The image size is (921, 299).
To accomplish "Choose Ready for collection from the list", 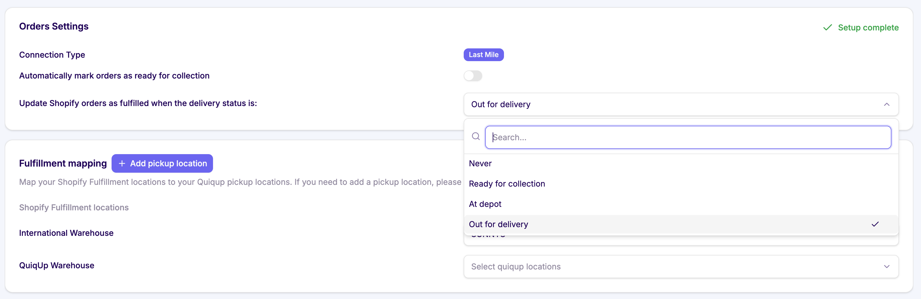I will click(x=507, y=184).
